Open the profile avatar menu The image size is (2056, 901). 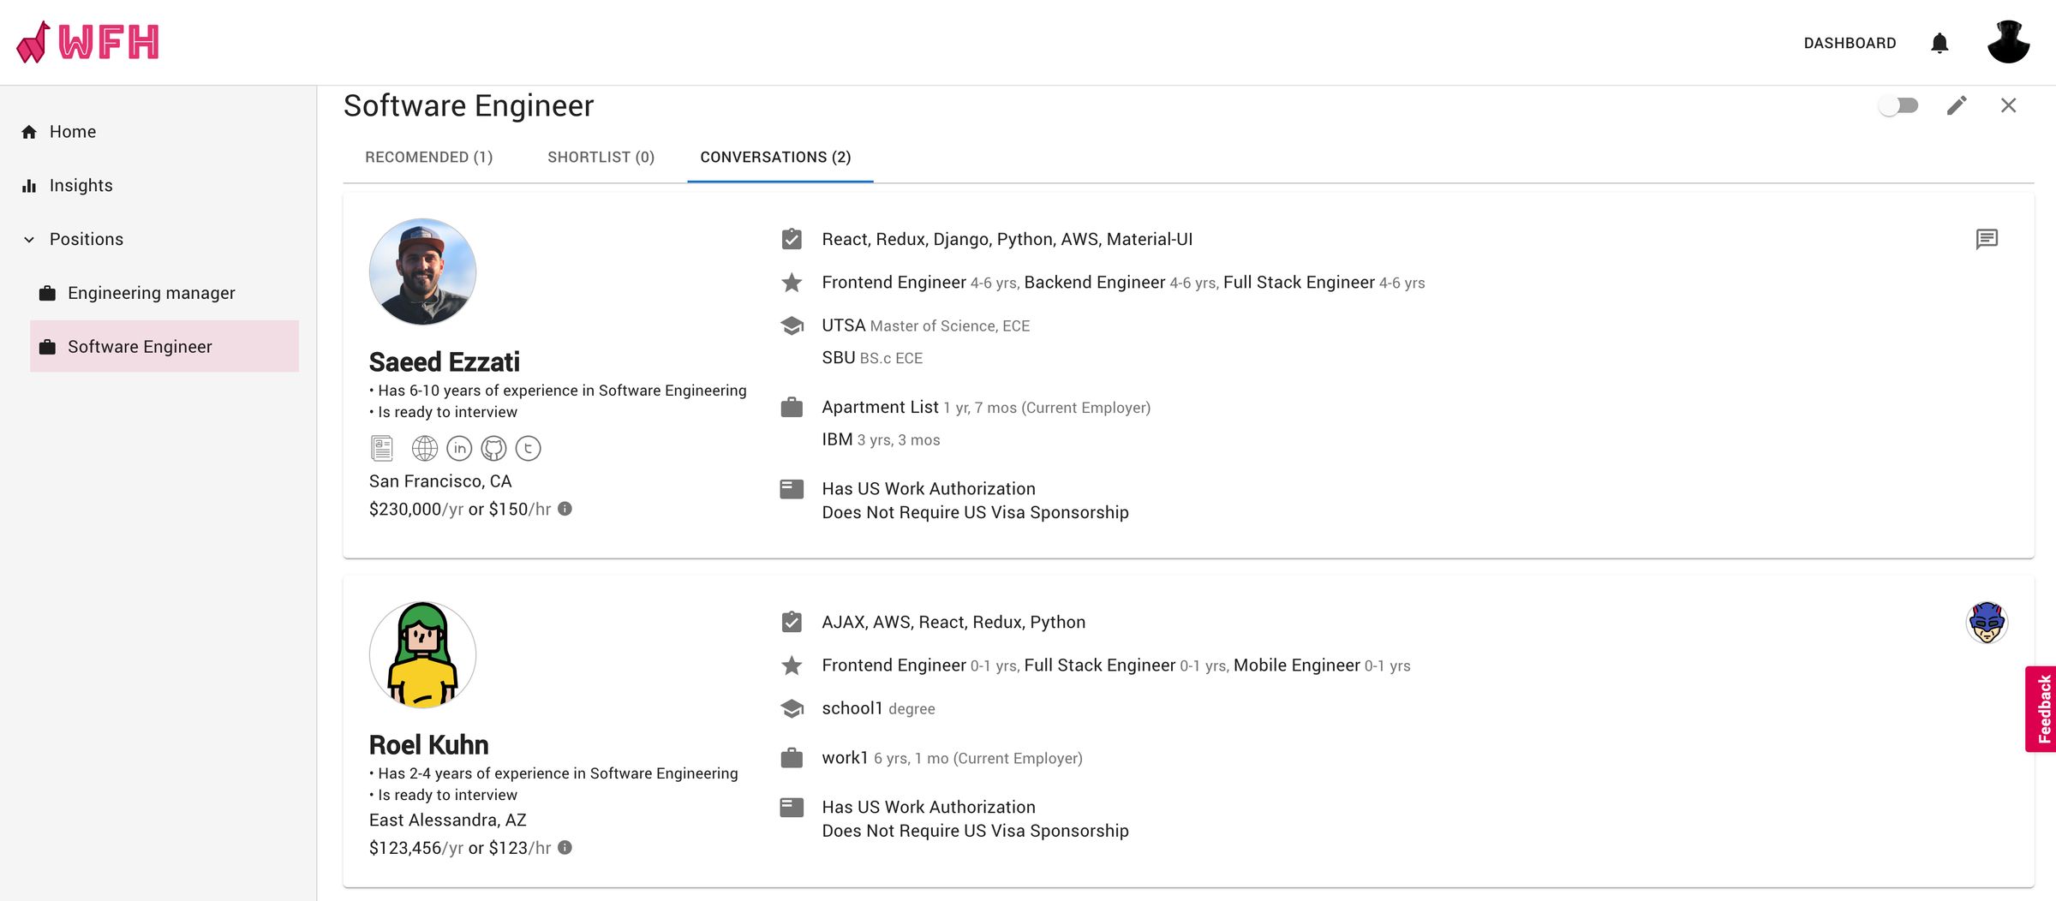[x=2009, y=42]
